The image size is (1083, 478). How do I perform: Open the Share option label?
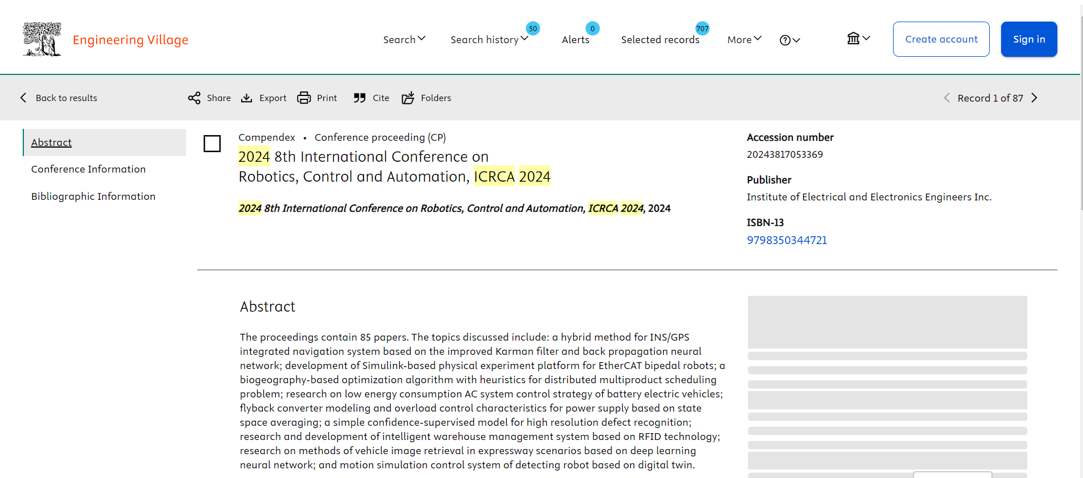(x=219, y=98)
